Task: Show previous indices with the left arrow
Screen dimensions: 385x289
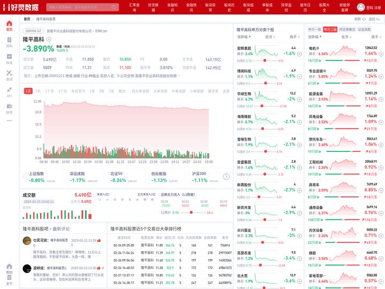Action: coord(26,177)
